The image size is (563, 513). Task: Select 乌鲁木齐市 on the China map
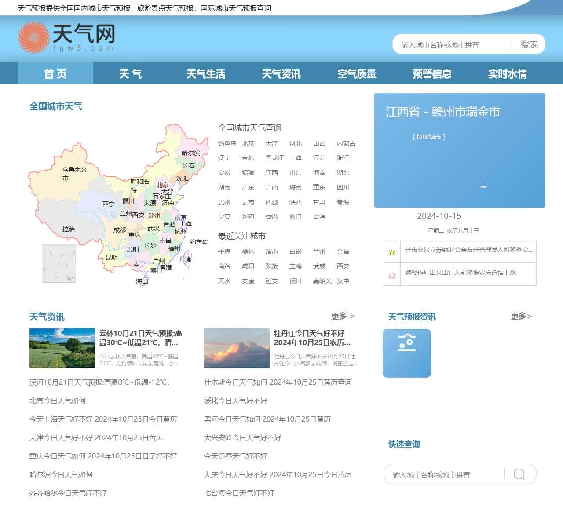click(74, 174)
